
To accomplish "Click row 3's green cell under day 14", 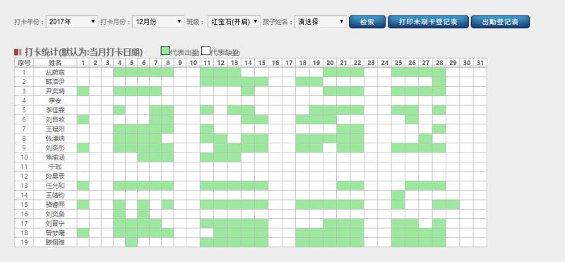I will (x=248, y=91).
